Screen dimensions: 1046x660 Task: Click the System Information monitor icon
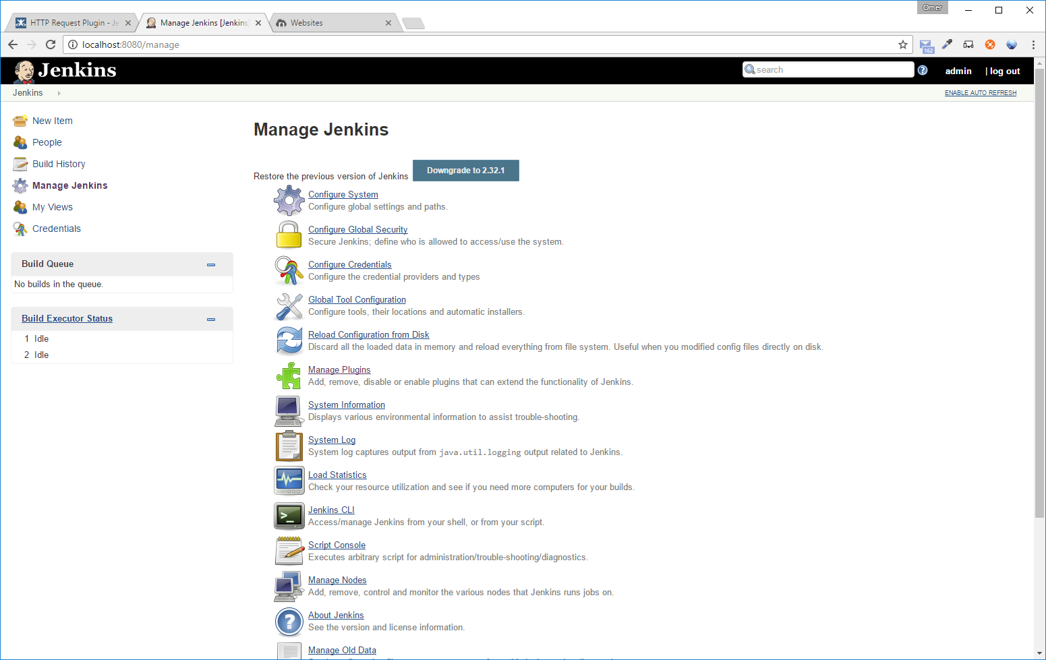coord(289,411)
